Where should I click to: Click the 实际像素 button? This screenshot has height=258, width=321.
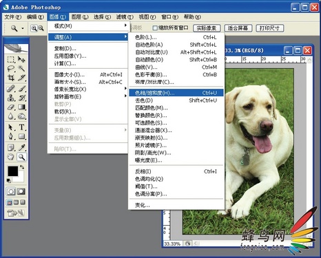tap(207, 28)
